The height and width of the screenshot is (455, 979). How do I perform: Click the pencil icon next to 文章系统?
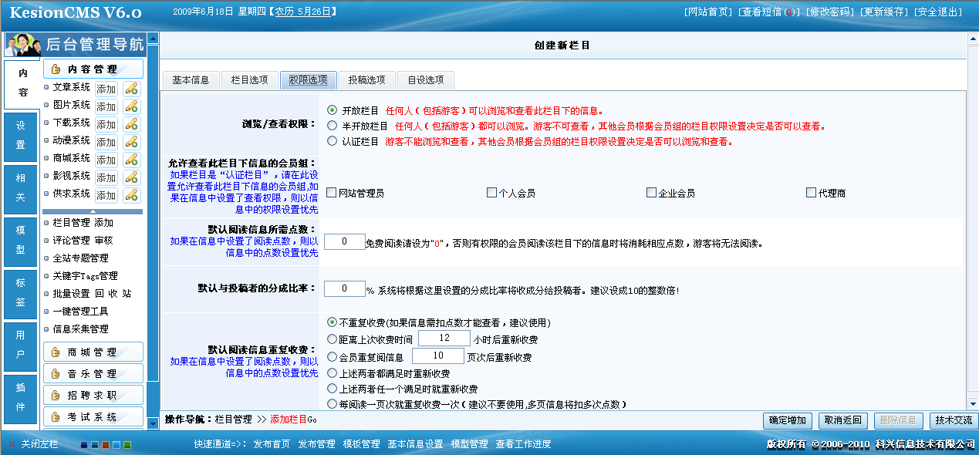130,89
